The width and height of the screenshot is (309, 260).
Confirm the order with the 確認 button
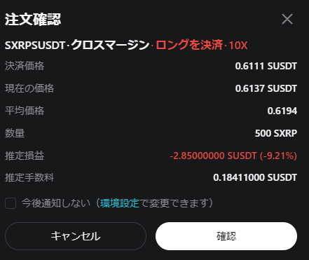point(226,236)
